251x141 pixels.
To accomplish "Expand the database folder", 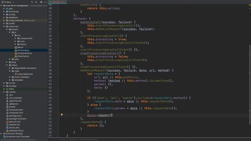I will click(4, 17).
